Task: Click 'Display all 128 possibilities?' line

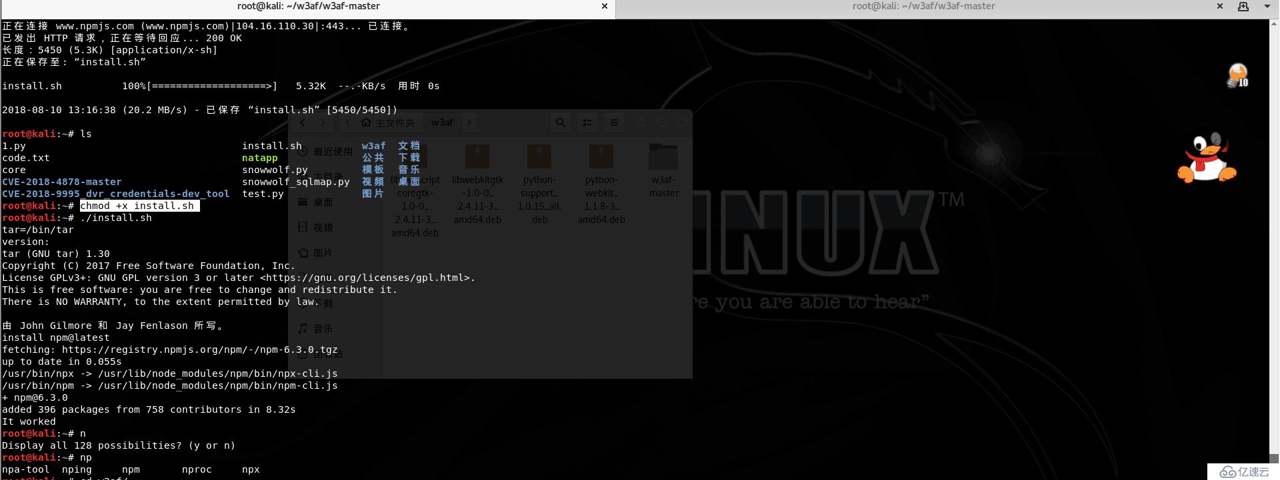Action: pyautogui.click(x=119, y=445)
